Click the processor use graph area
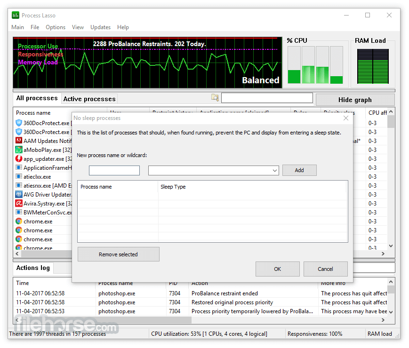Image resolution: width=409 pixels, height=348 pixels. (x=148, y=63)
